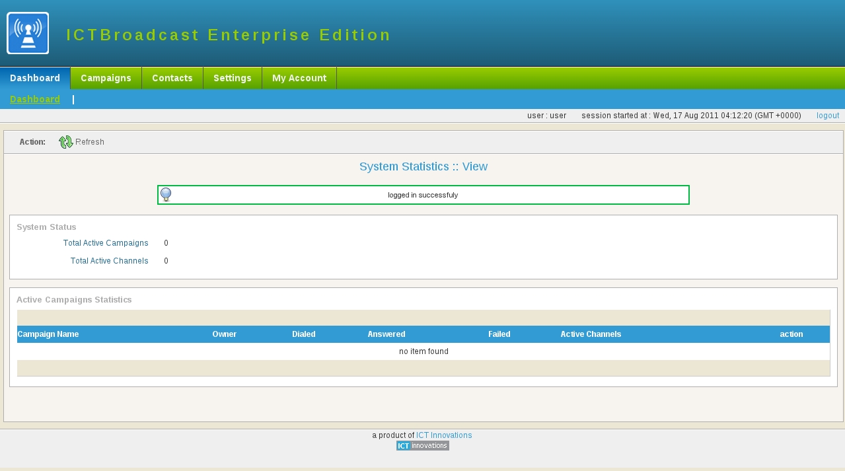Click the Total Active Campaigns value 0
Image resolution: width=845 pixels, height=471 pixels.
coord(166,243)
